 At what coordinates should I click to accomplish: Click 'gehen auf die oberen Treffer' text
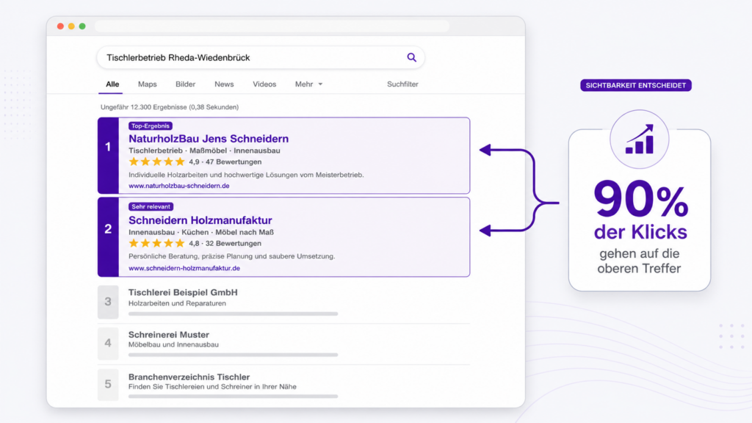(639, 261)
